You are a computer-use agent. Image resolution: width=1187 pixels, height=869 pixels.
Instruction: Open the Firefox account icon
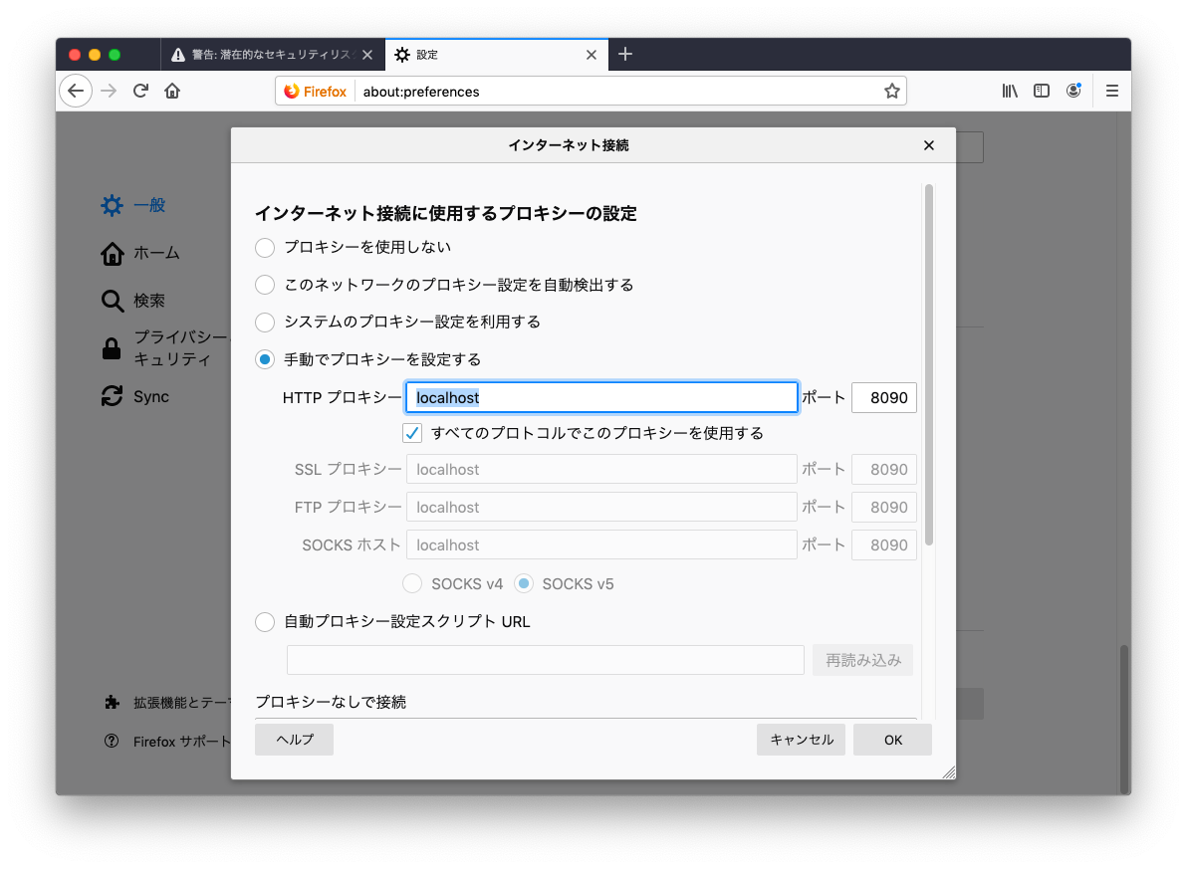click(x=1073, y=91)
